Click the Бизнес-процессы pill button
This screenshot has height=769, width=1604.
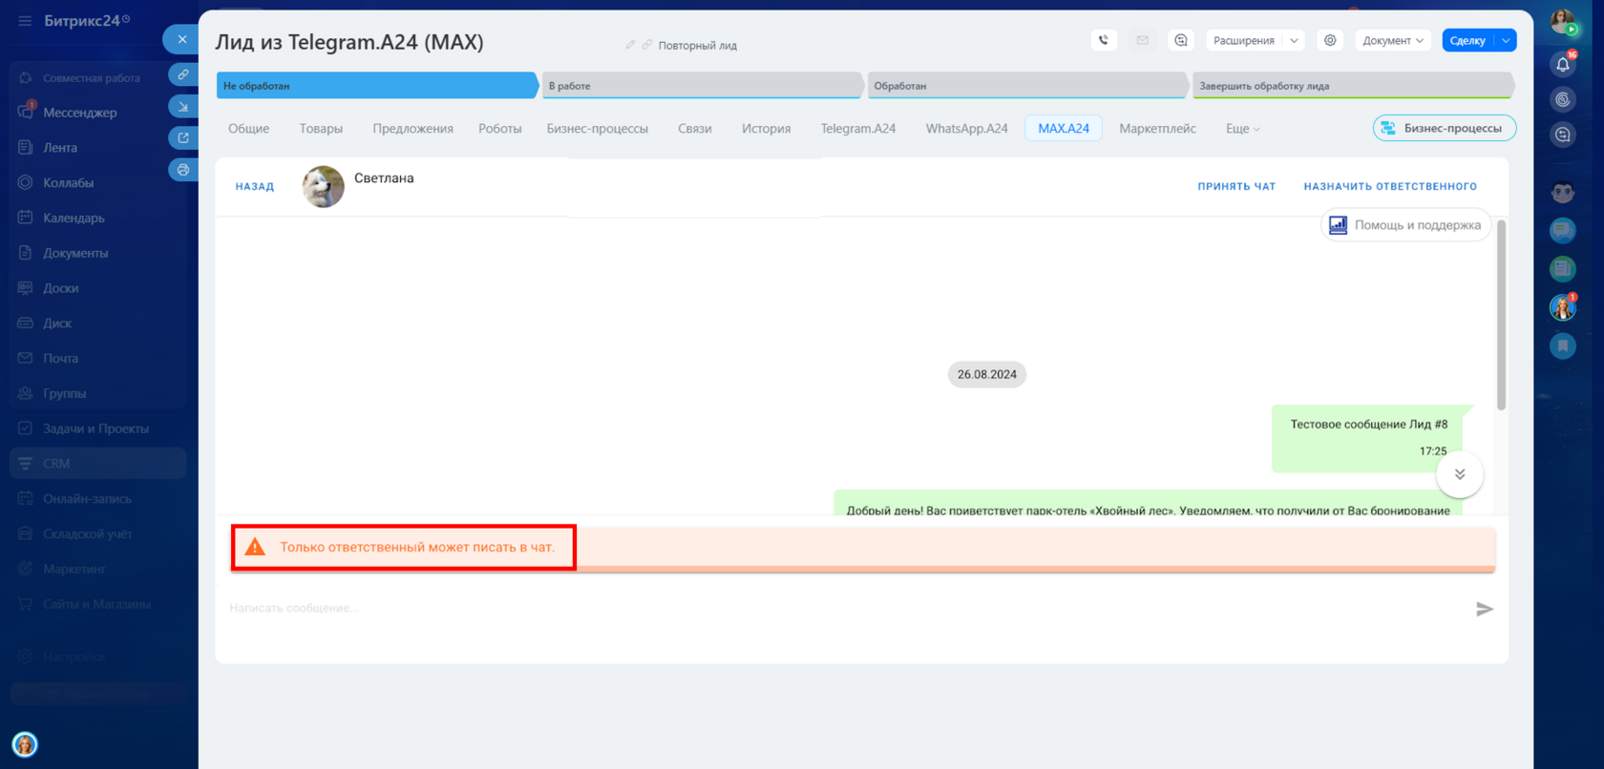click(x=1445, y=128)
